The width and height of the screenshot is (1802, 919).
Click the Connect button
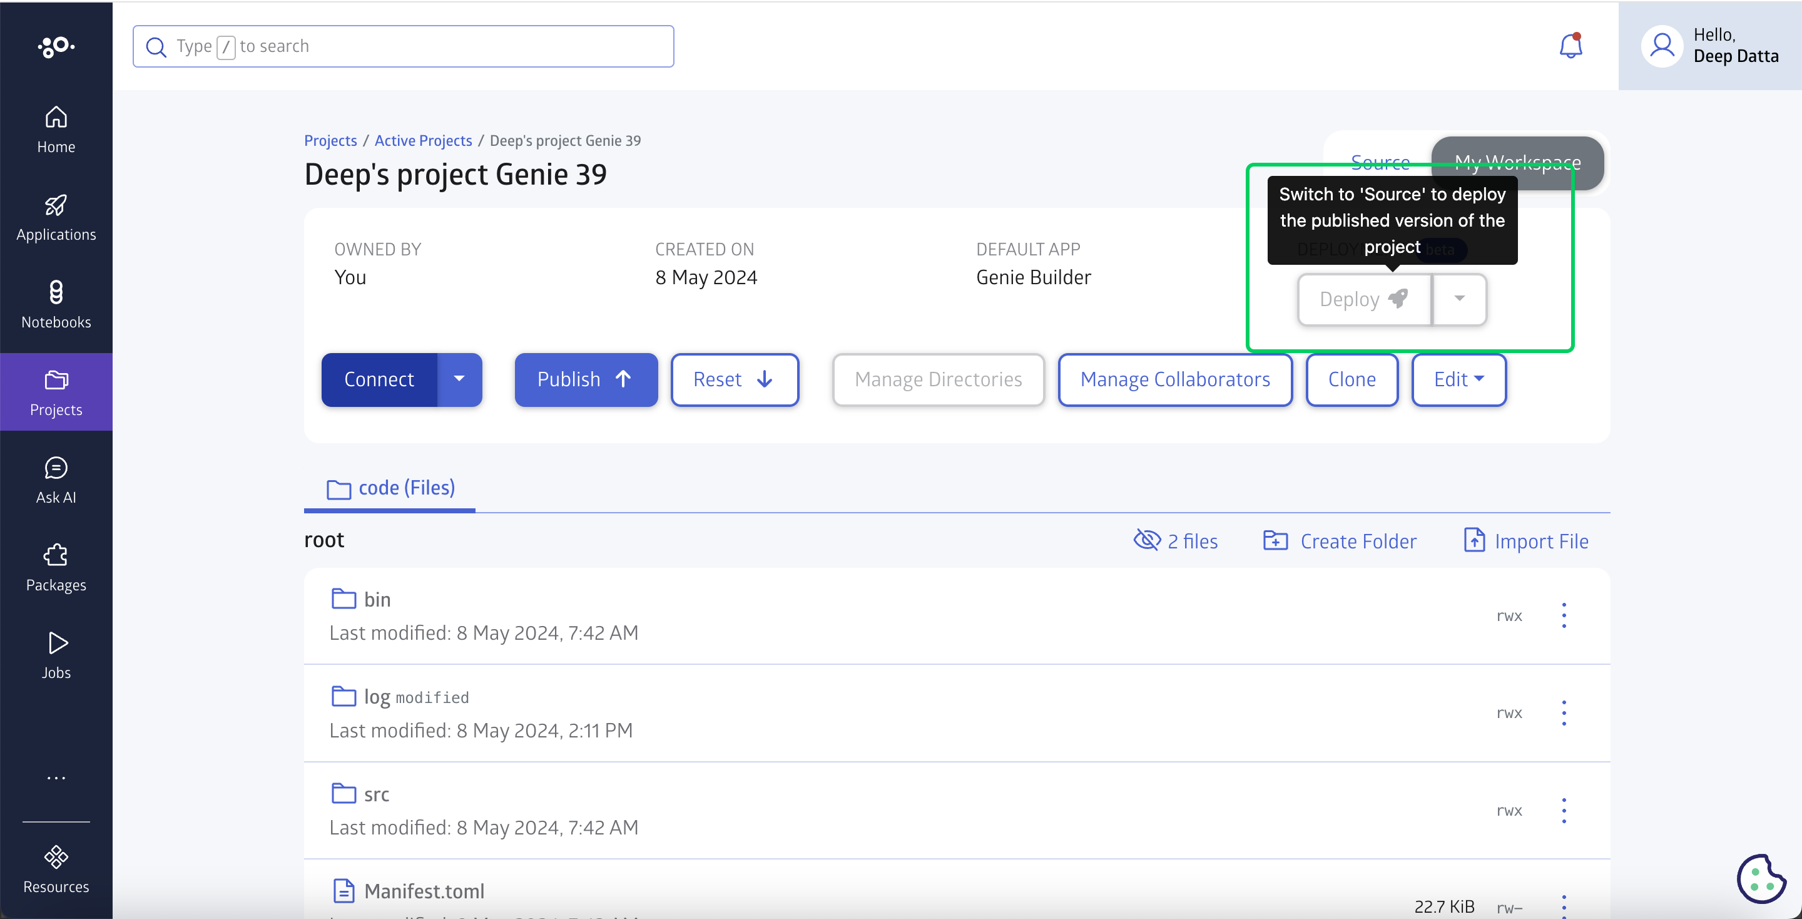coord(379,379)
